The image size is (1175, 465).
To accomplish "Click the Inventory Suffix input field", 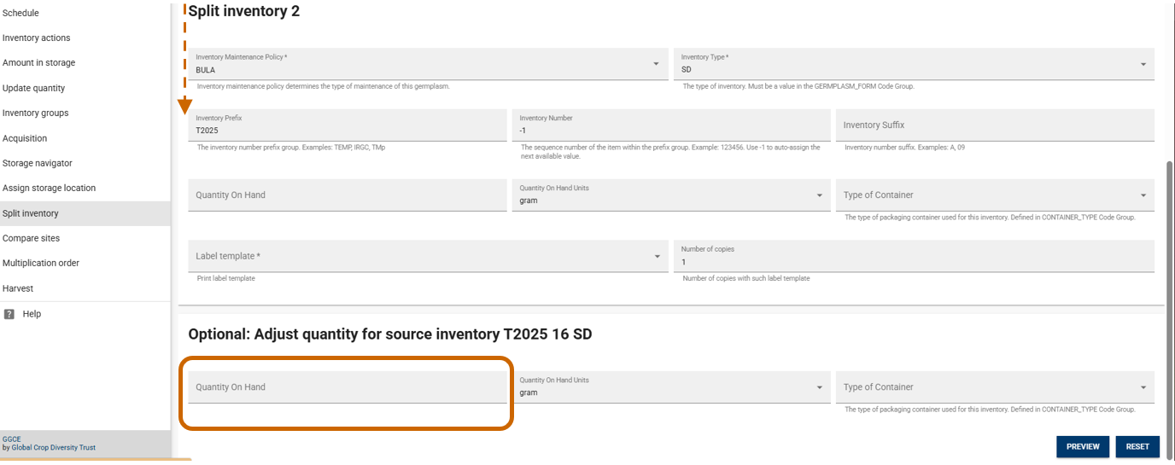I will (995, 125).
